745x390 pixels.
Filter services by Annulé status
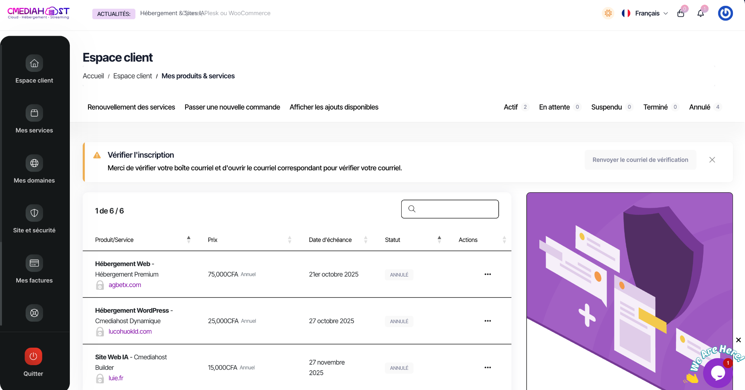pyautogui.click(x=705, y=107)
